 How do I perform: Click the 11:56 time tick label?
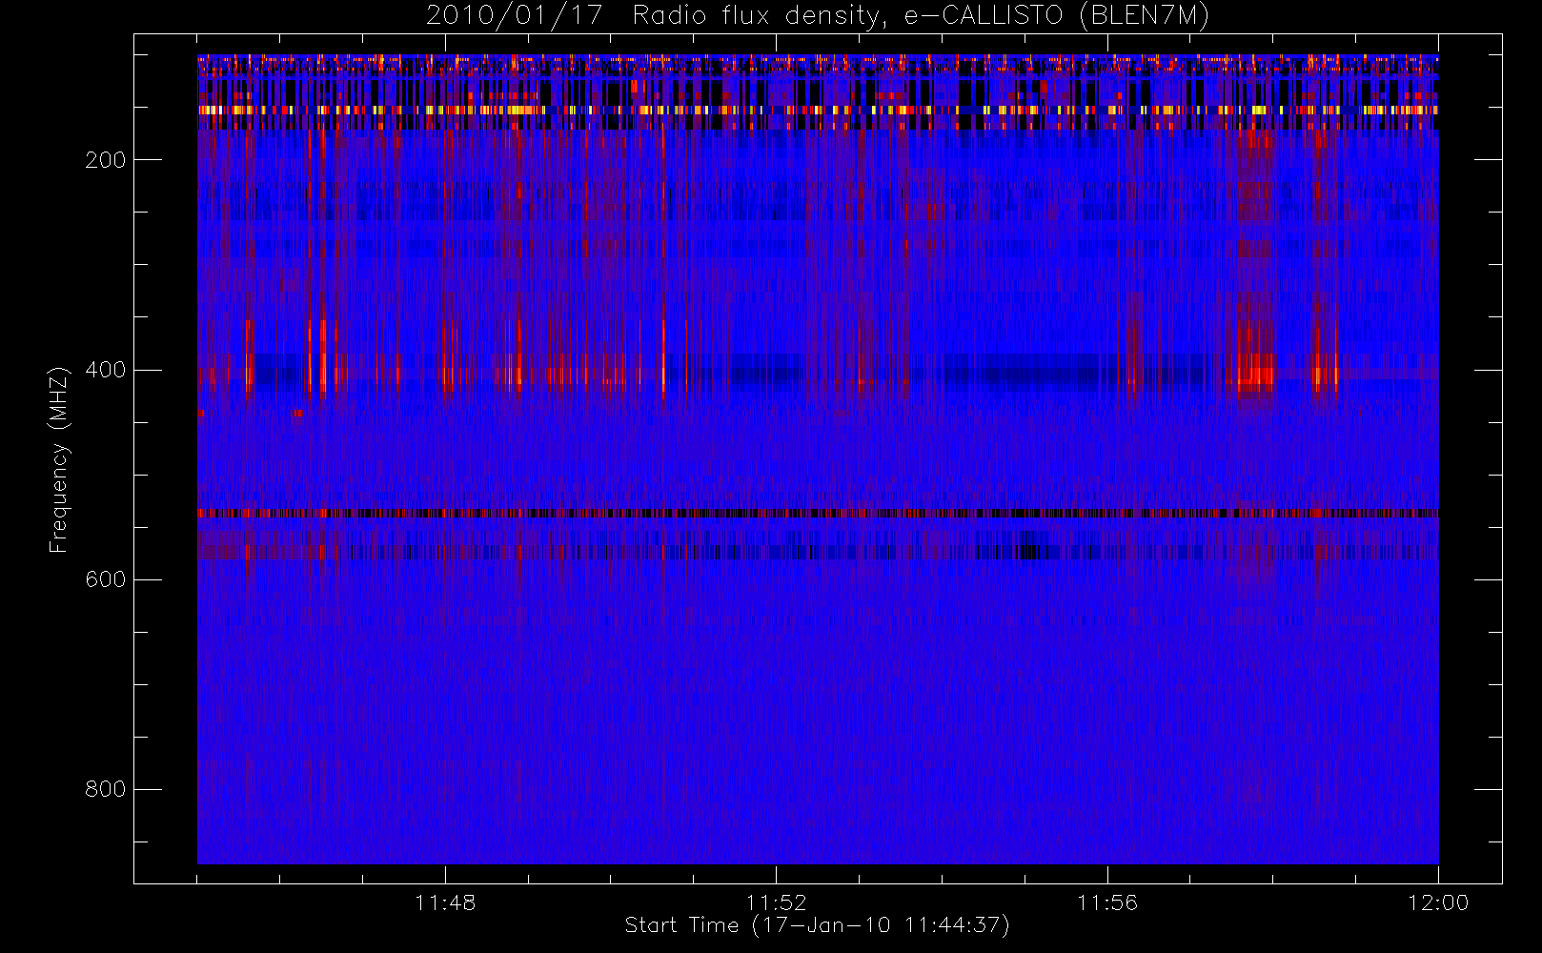pyautogui.click(x=1107, y=902)
